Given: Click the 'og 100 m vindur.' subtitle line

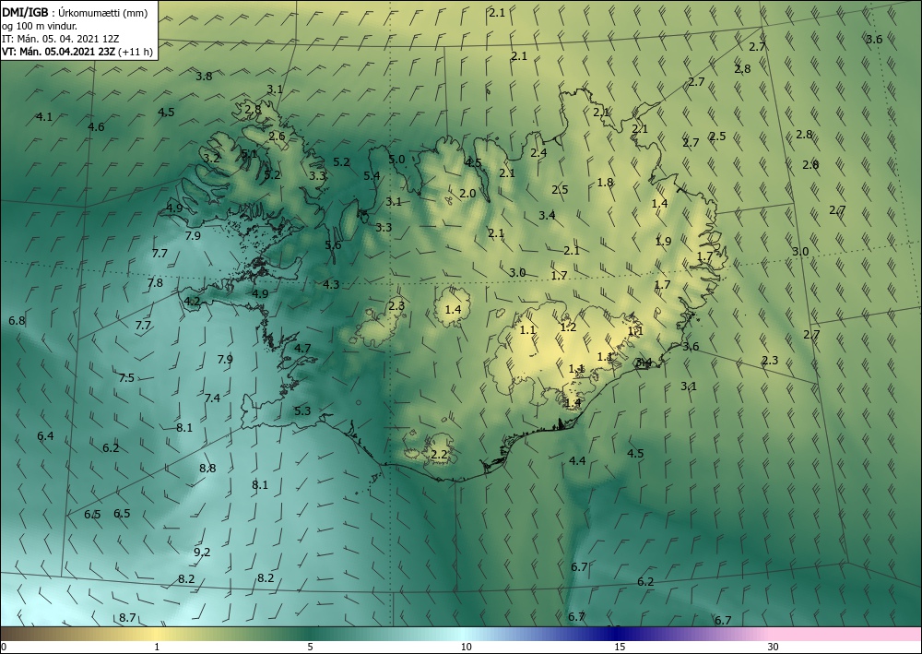Looking at the screenshot, I should (40, 26).
